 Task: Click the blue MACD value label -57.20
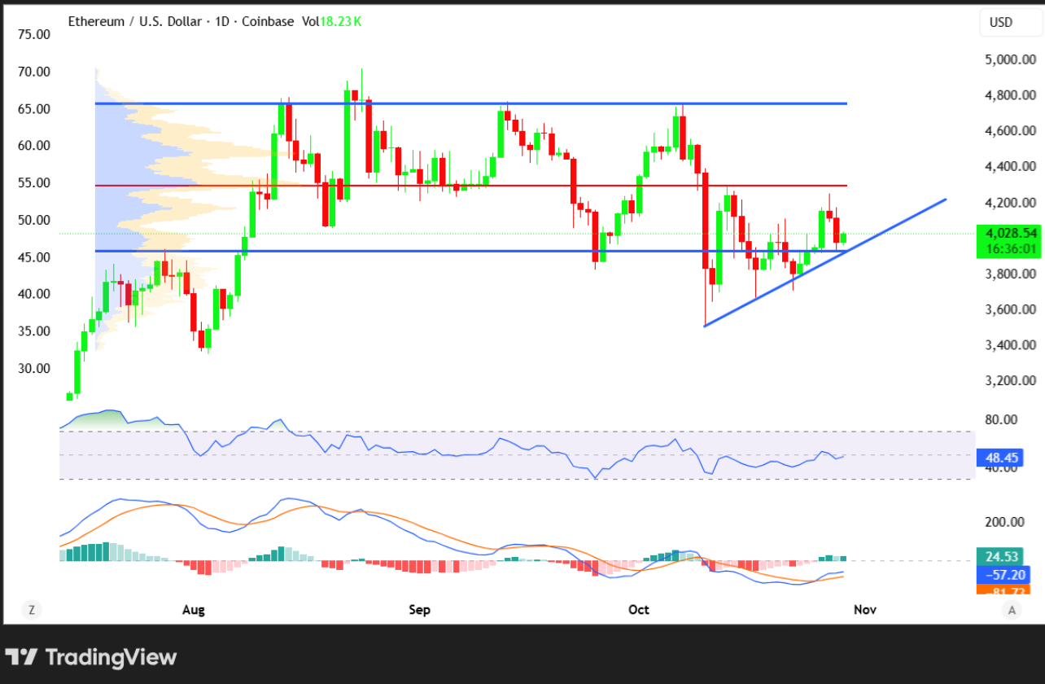(x=1003, y=574)
